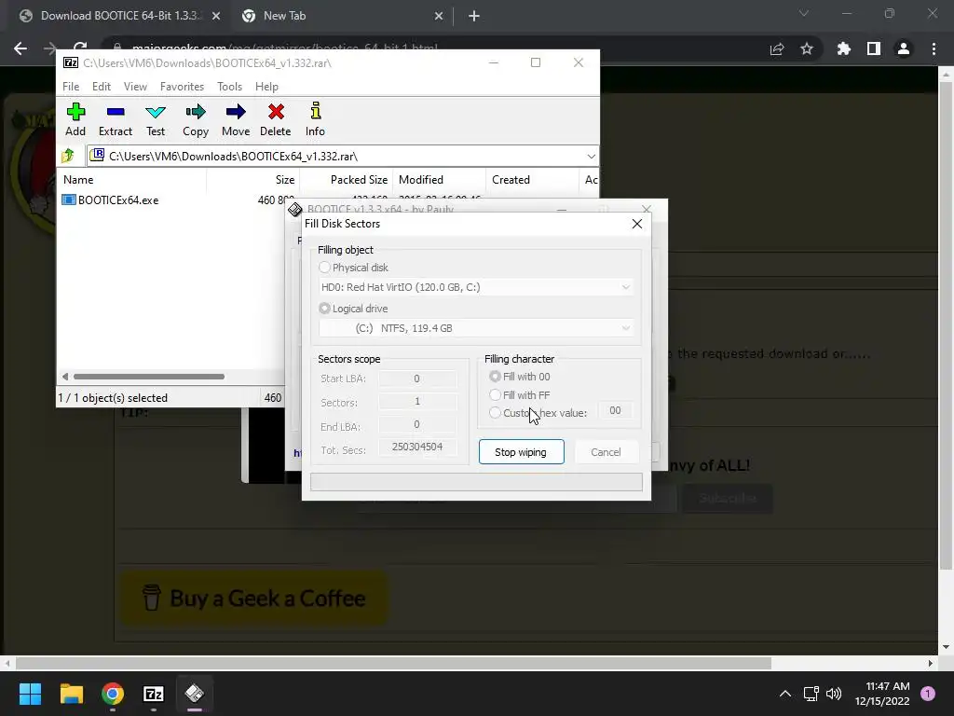The height and width of the screenshot is (716, 954).
Task: Click Cancel in Fill Disk Sectors
Action: pos(606,452)
